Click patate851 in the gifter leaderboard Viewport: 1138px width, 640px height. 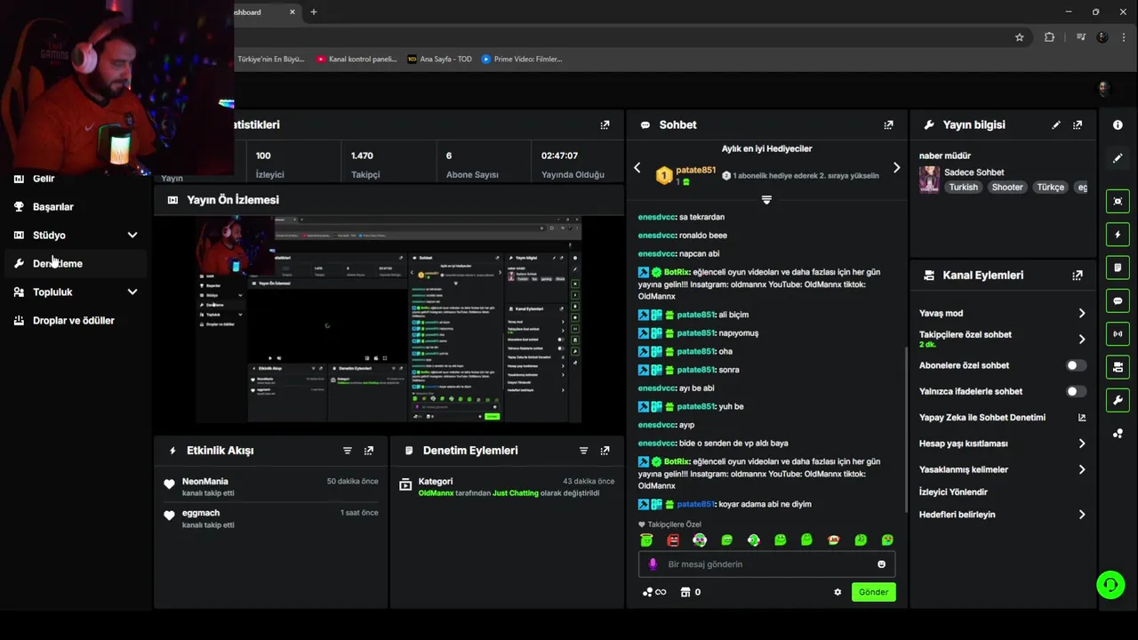pyautogui.click(x=695, y=171)
